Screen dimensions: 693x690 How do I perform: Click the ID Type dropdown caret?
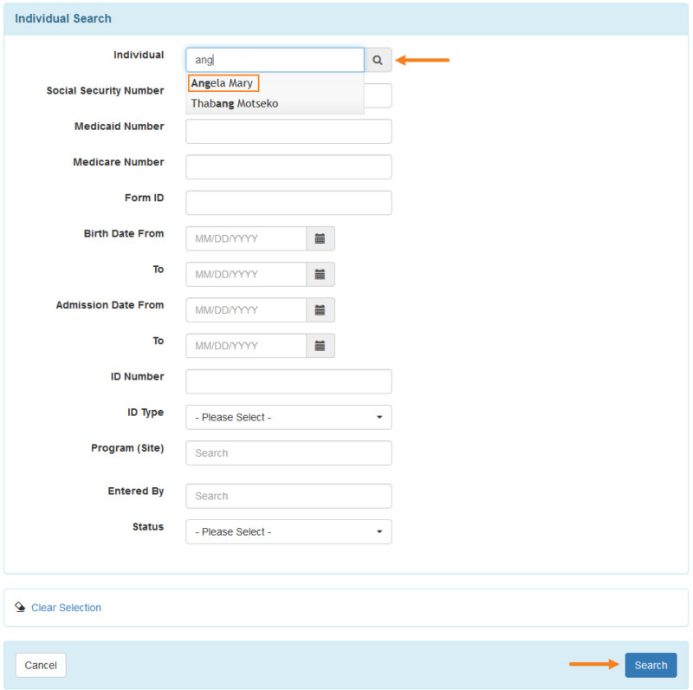click(x=381, y=417)
